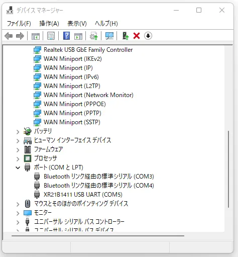Select Bluetooth リンク経由の標準シリアル (COM4) text
Image resolution: width=238 pixels, height=257 pixels.
point(99,186)
